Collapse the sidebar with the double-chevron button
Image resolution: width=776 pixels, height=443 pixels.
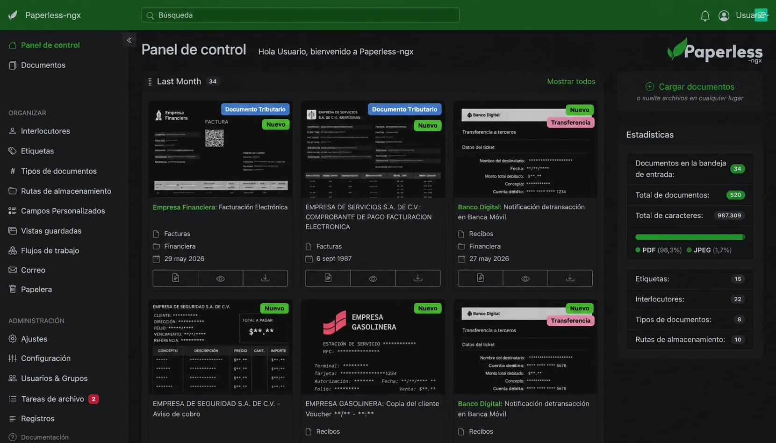(x=129, y=40)
